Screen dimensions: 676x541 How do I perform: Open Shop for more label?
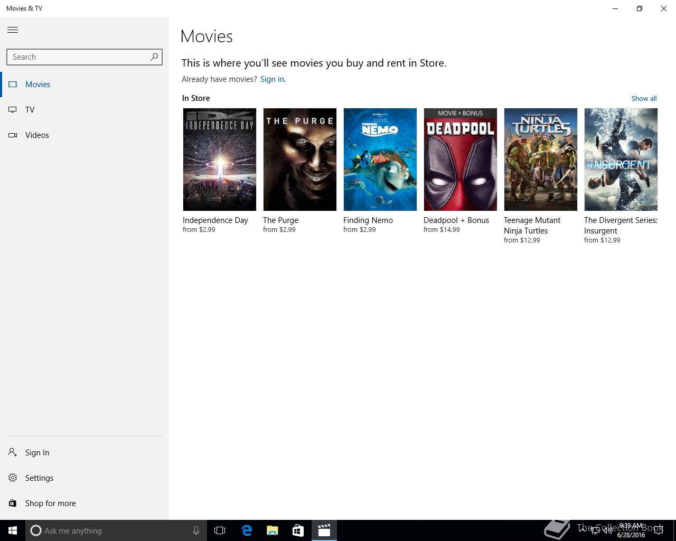tap(50, 503)
